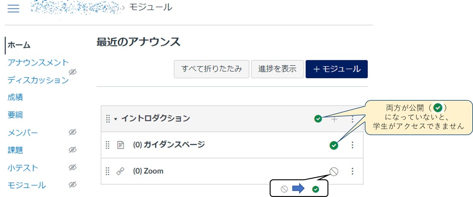Publish the unpublished Zoom item
This screenshot has width=473, height=197.
coord(334,172)
